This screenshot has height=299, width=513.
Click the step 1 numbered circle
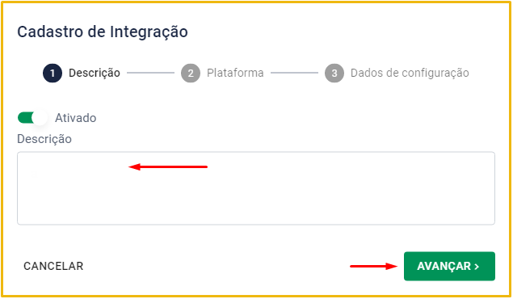coord(53,73)
